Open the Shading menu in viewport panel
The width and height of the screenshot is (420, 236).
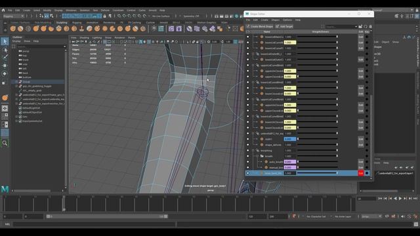(x=84, y=38)
